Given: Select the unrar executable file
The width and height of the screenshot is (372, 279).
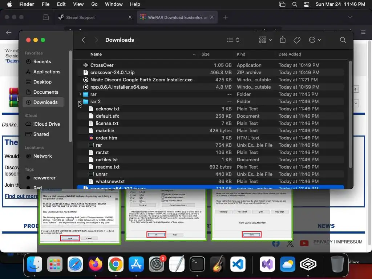Looking at the screenshot, I should (x=210, y=174).
